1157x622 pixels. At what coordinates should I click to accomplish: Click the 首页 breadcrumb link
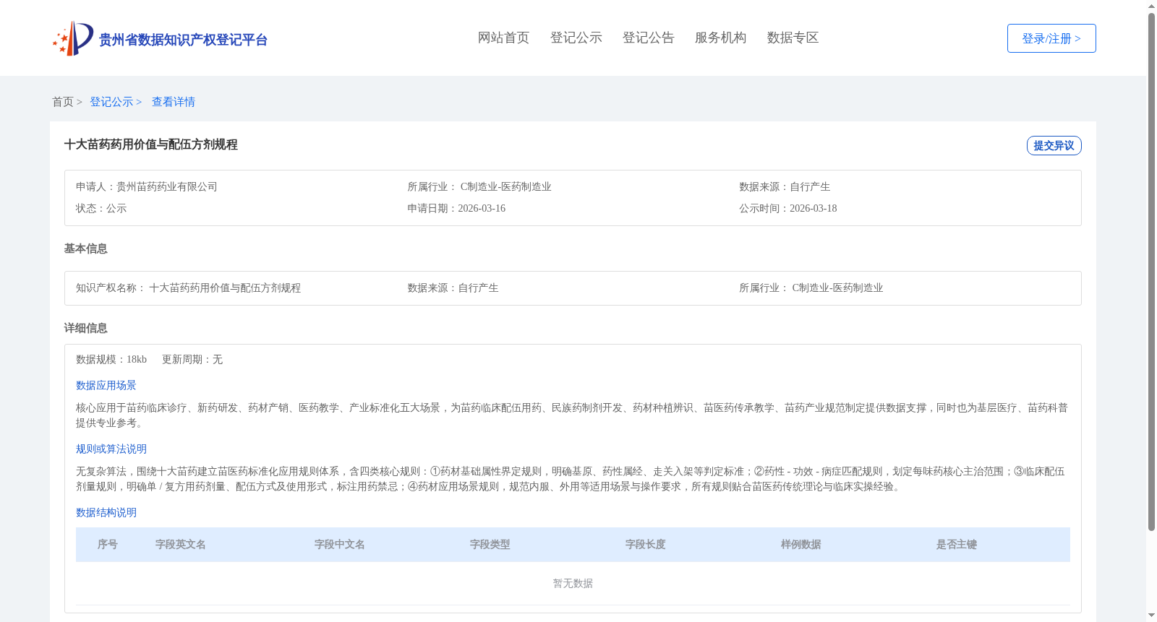63,102
